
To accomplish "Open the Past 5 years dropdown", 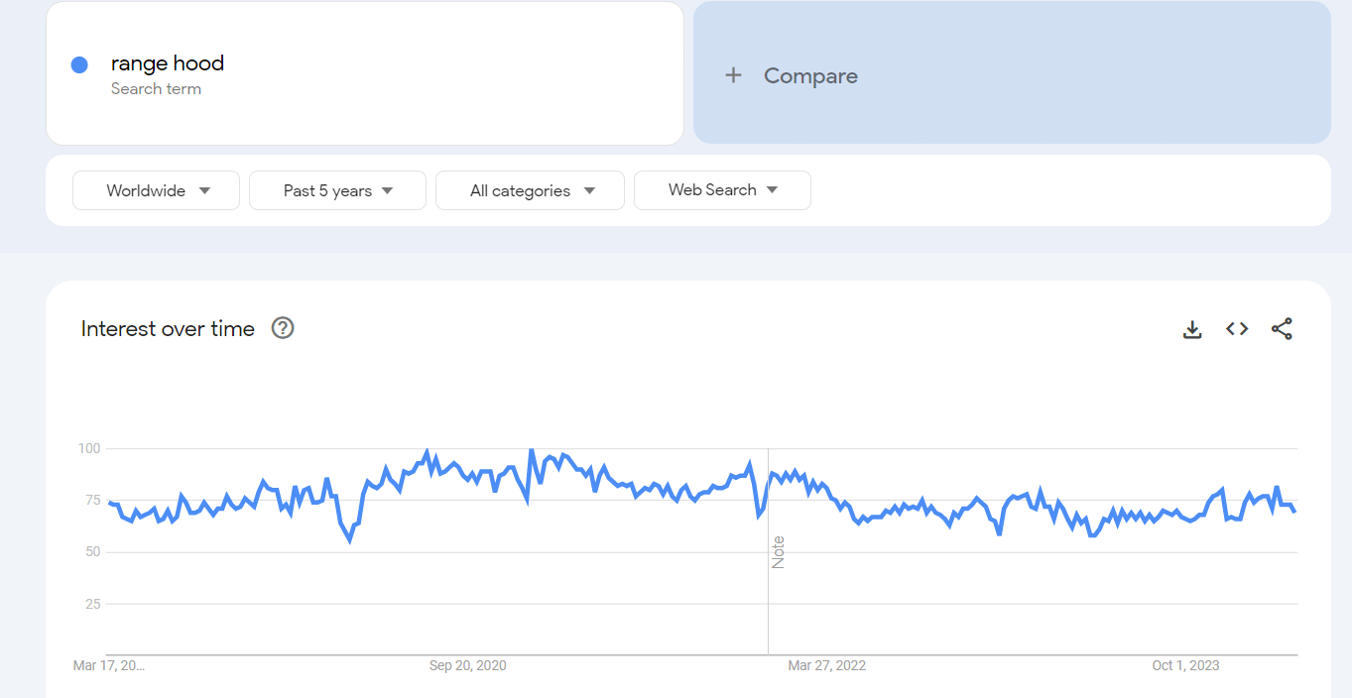I will (x=337, y=190).
